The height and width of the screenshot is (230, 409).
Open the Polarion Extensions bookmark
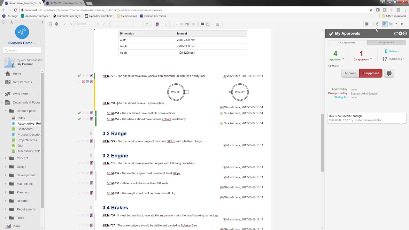pos(153,16)
